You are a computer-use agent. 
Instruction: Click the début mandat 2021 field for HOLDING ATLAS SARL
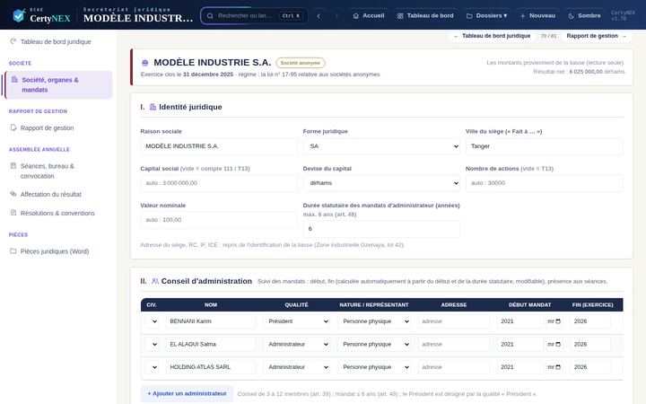[519, 367]
